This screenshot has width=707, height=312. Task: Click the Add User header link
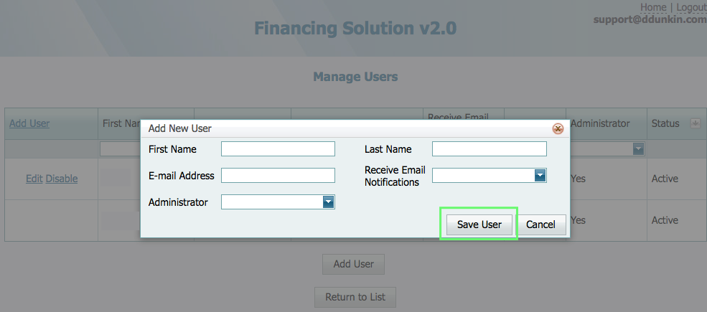click(29, 123)
